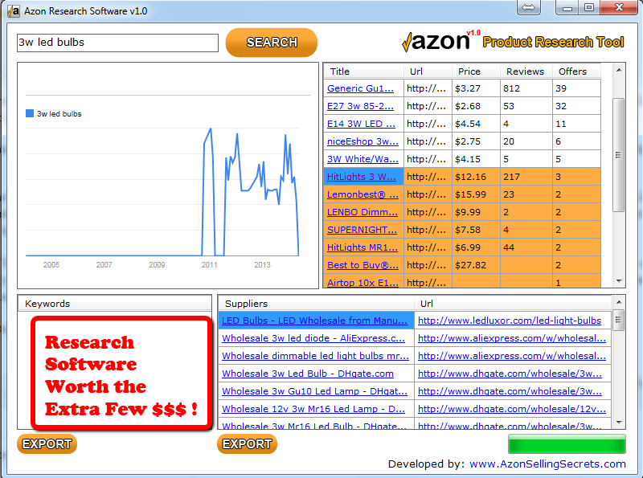Select the 39 offers cell

(576, 88)
